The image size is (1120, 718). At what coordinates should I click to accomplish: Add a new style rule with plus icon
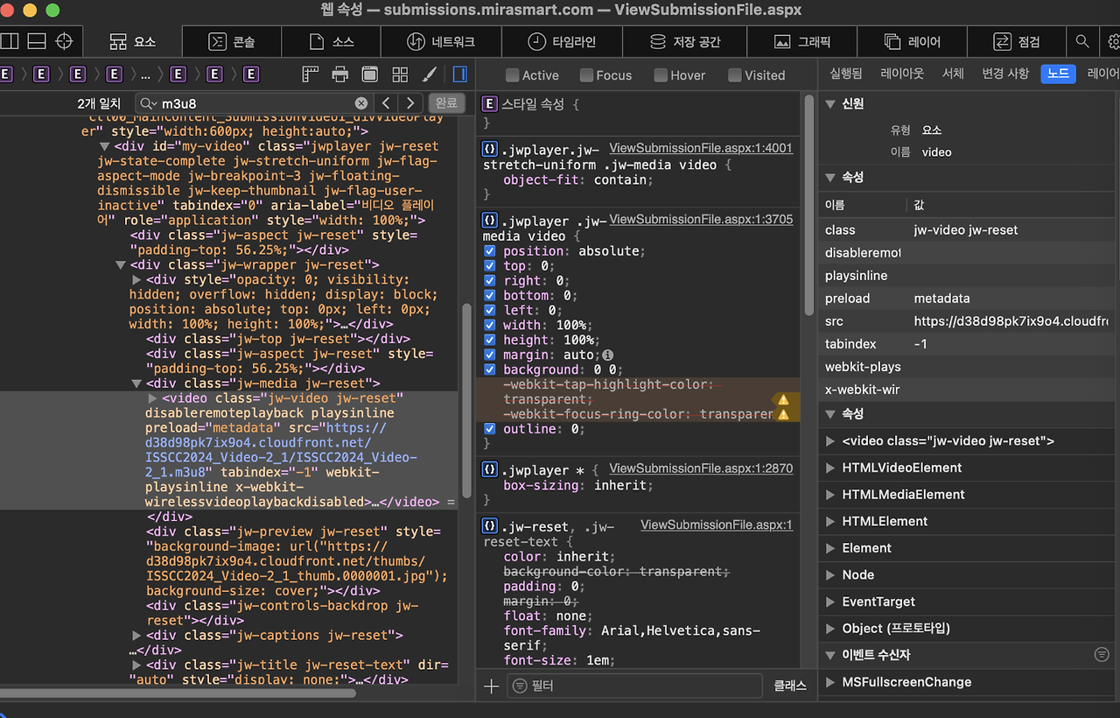click(x=491, y=686)
